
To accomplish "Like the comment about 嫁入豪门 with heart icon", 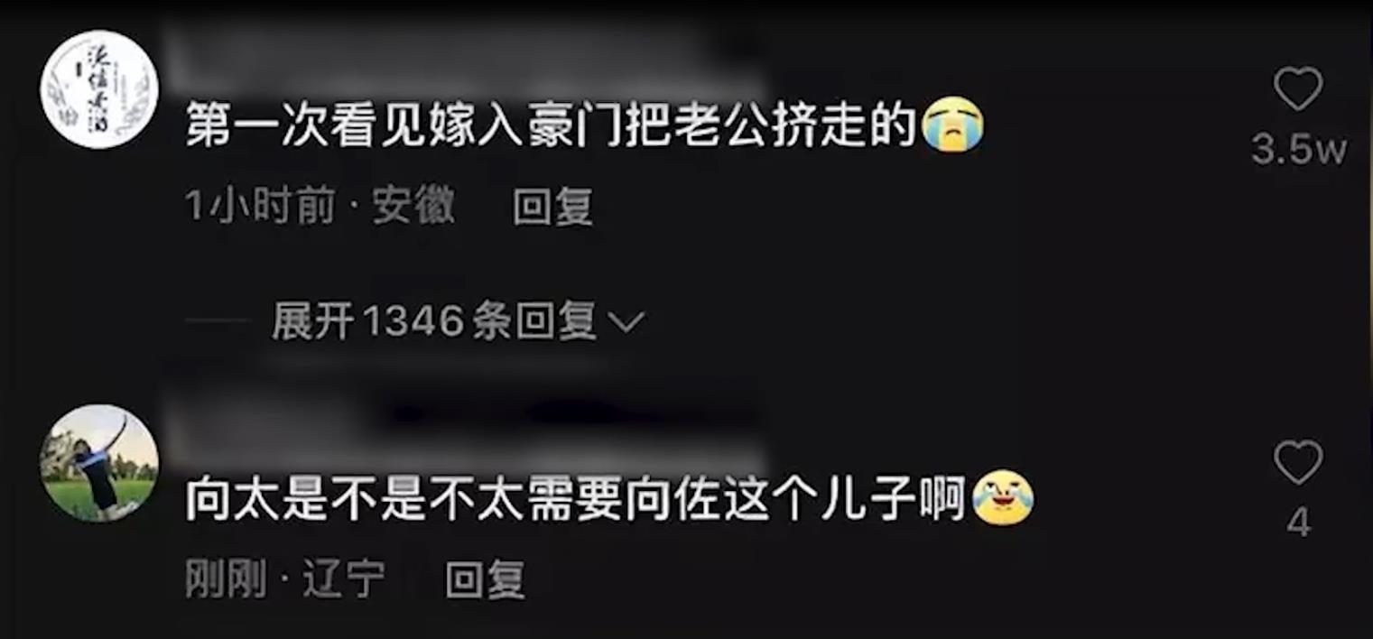I will (x=1298, y=89).
